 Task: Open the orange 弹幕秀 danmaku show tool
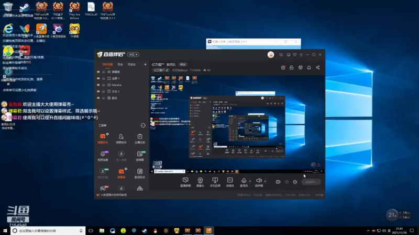[x=121, y=173]
